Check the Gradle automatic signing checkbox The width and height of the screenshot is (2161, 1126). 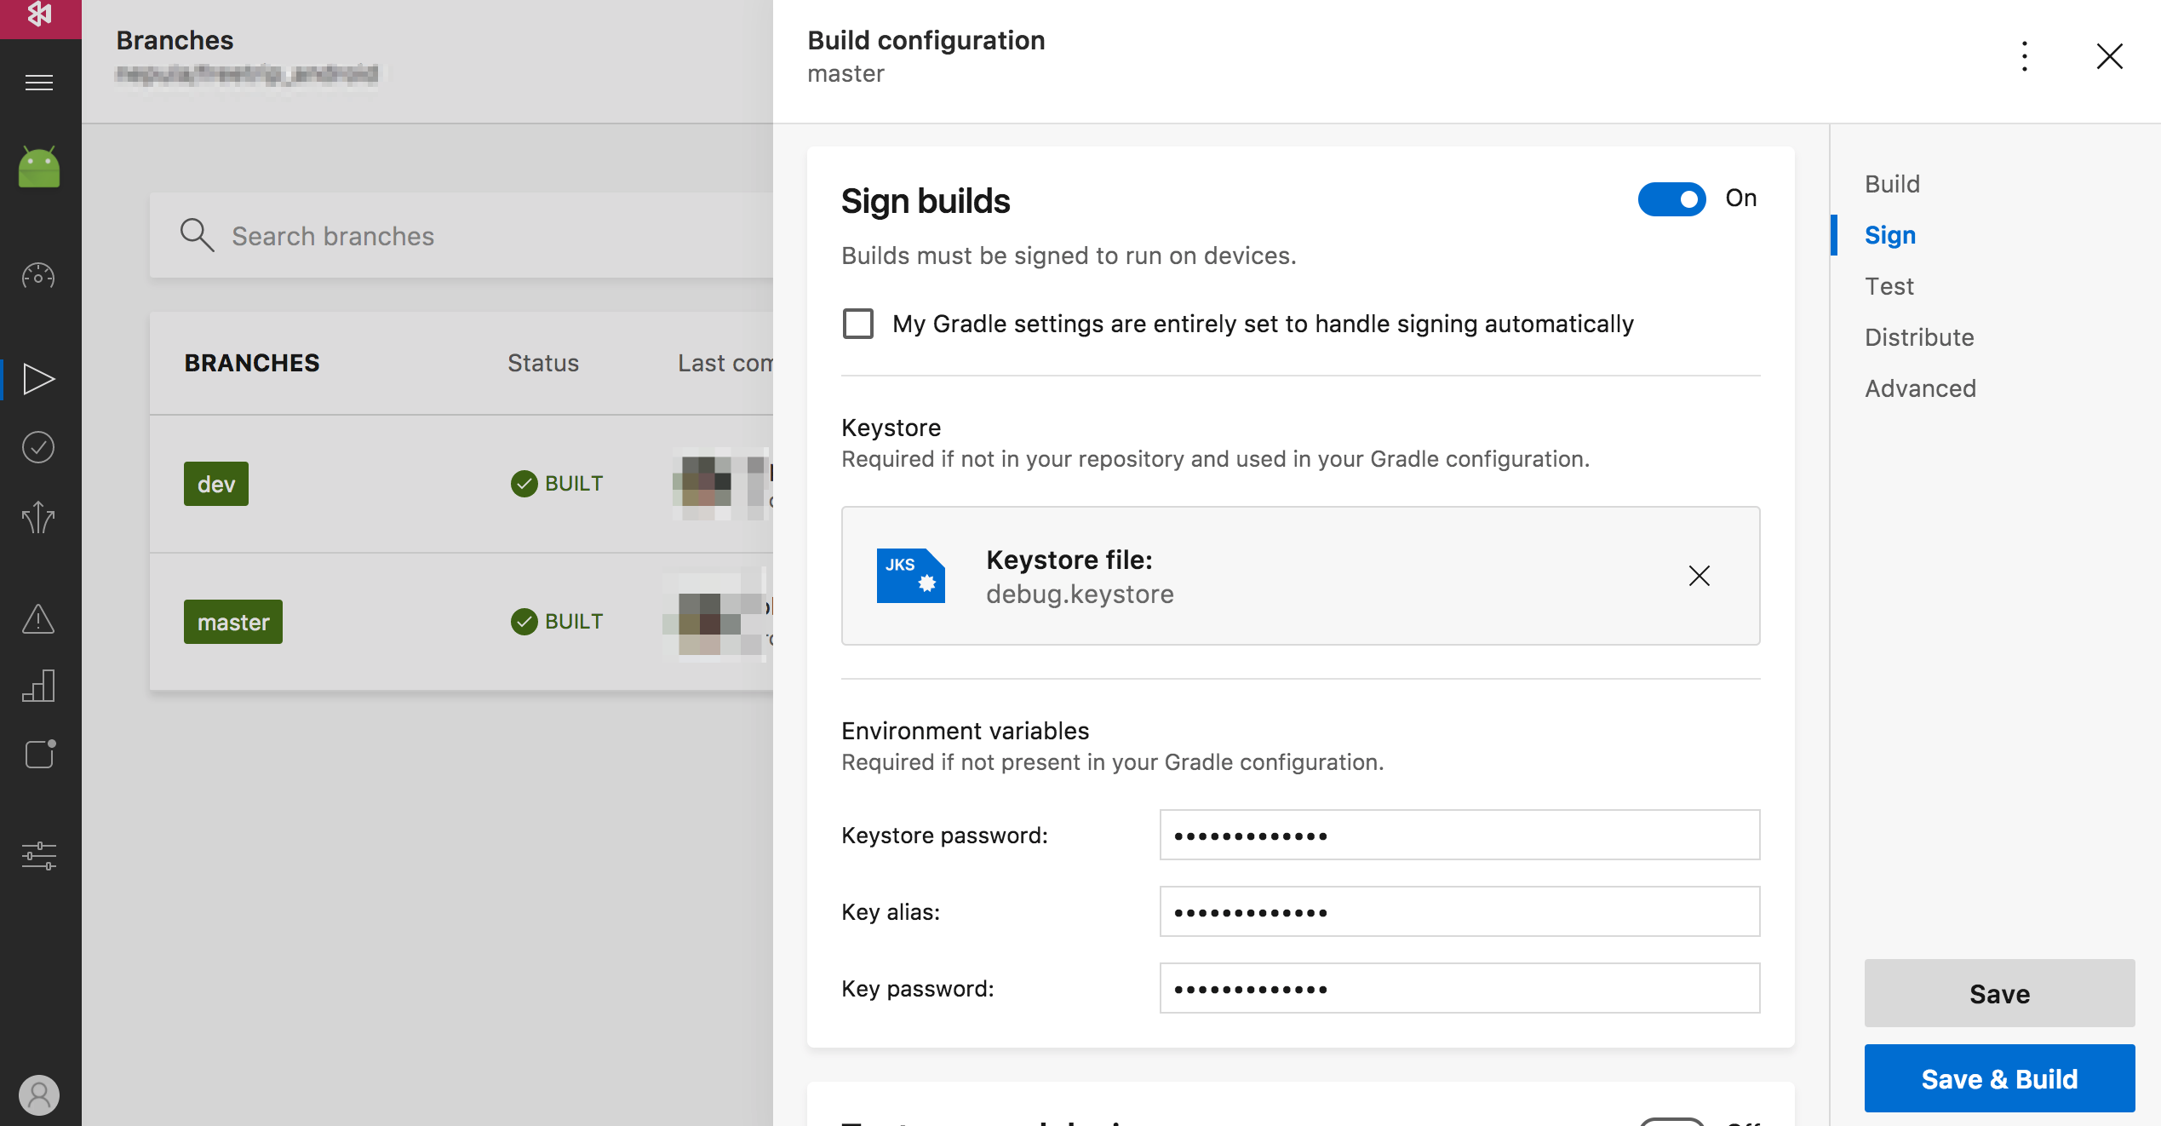coord(858,324)
